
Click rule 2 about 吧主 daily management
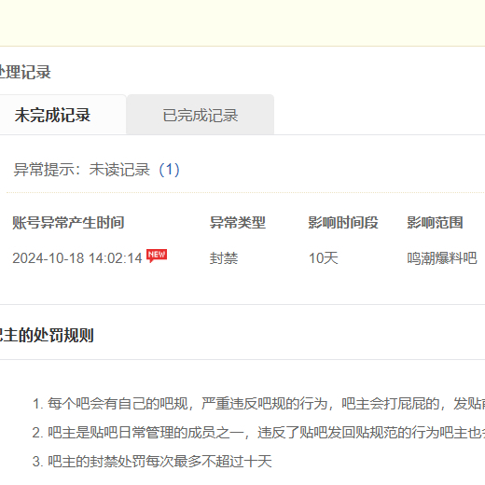258,433
